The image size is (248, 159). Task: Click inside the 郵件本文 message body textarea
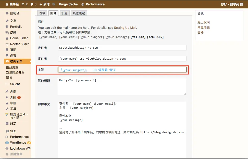[x=122, y=129]
